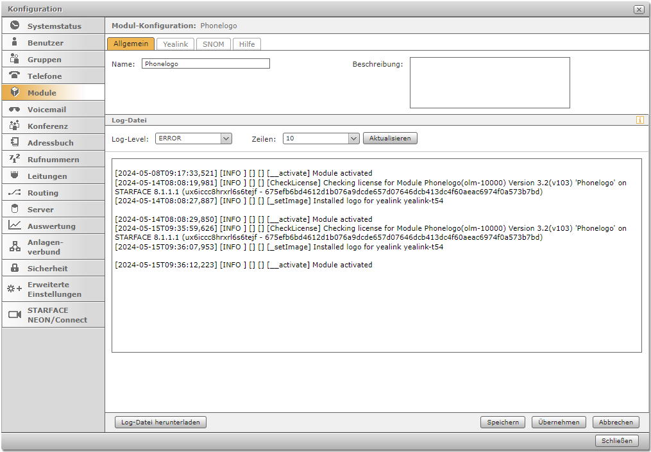Image resolution: width=651 pixels, height=452 pixels.
Task: Switch to the Yealink tab
Action: [175, 44]
